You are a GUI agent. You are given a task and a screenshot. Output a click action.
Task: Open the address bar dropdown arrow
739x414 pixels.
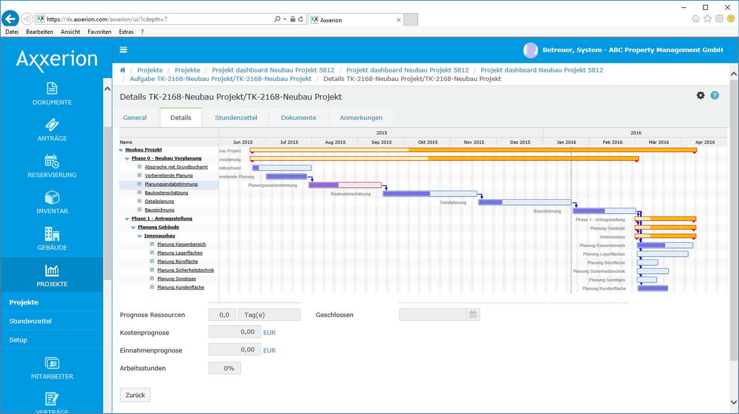click(x=285, y=19)
